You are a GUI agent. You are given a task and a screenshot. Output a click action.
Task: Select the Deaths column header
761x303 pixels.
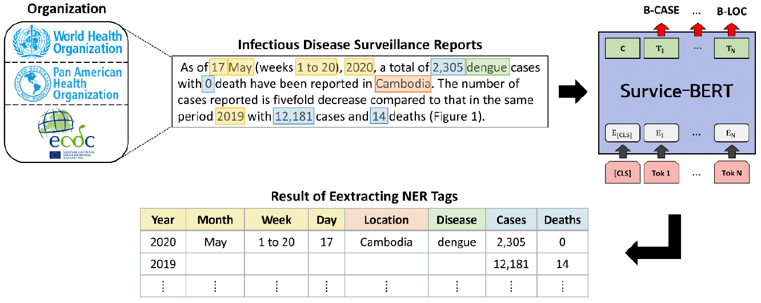coord(562,220)
